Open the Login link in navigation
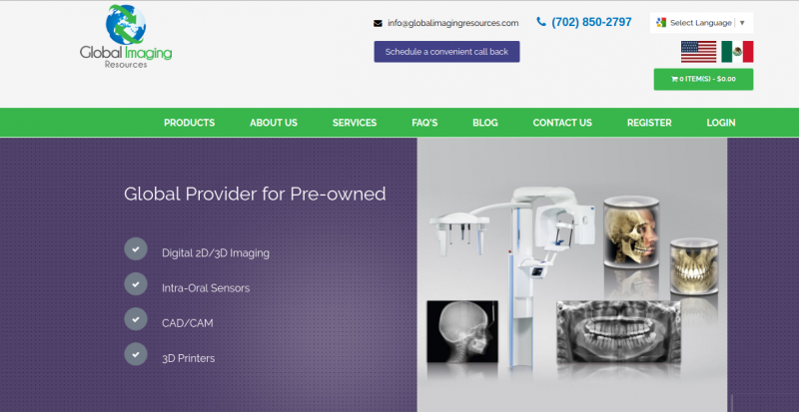The height and width of the screenshot is (412, 799). 720,123
